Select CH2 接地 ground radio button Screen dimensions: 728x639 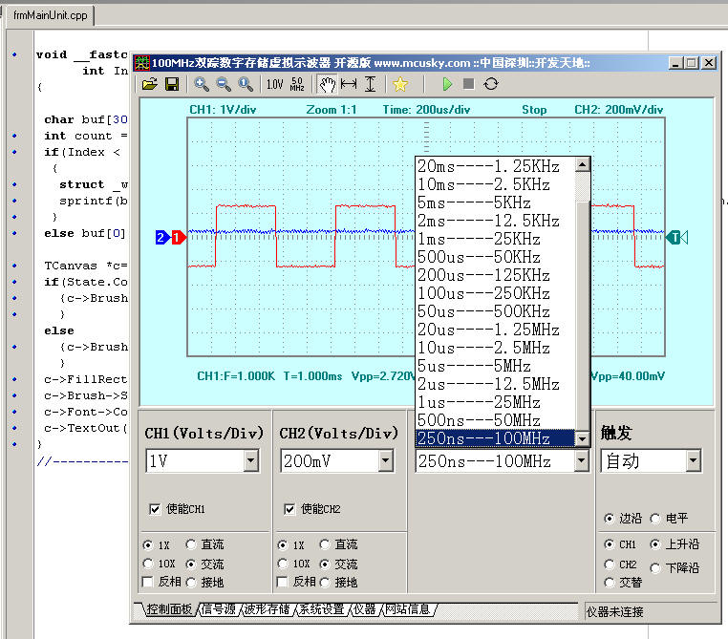[x=325, y=583]
